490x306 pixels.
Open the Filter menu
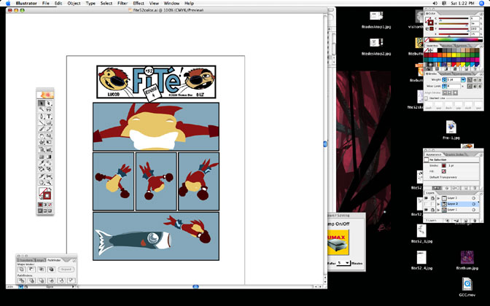pos(122,3)
